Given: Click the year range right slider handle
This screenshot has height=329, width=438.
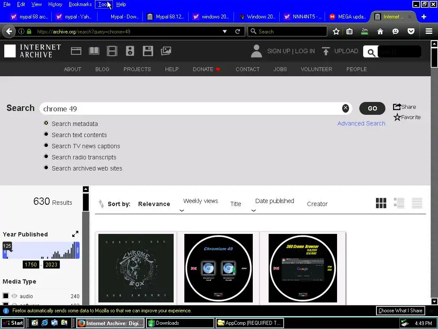Looking at the screenshot, I should pyautogui.click(x=78, y=250).
